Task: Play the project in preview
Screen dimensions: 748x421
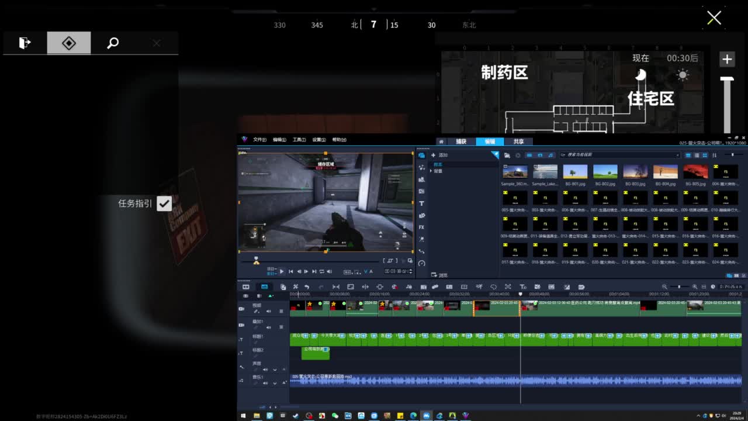Action: click(x=282, y=271)
